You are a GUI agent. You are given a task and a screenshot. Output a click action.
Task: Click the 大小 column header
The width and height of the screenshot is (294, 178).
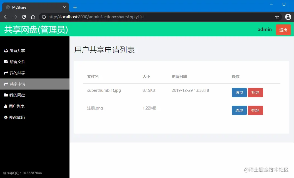(146, 77)
